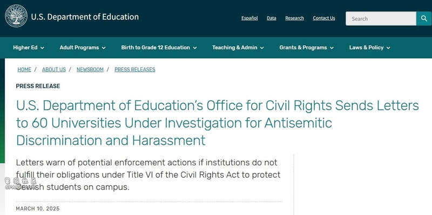Click the press release headline text
The height and width of the screenshot is (215, 432).
point(218,123)
